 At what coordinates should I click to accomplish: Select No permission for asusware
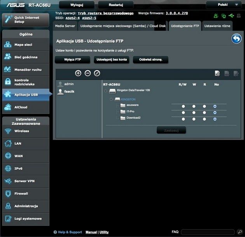(x=215, y=106)
